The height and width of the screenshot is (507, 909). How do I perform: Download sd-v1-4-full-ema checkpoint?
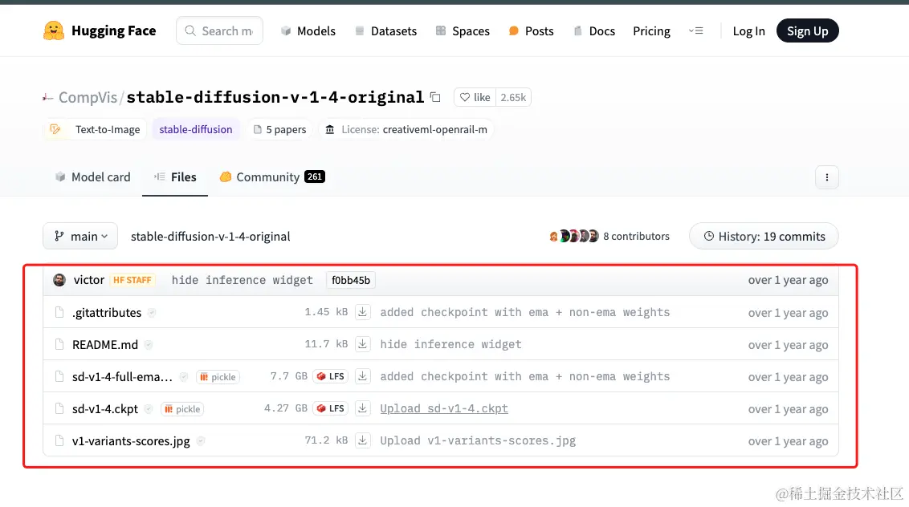tap(362, 376)
